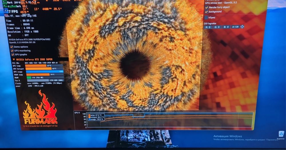The height and width of the screenshot is (150, 286).
Task: Click the VRAM temp 74°C bar
Action: click(45, 75)
